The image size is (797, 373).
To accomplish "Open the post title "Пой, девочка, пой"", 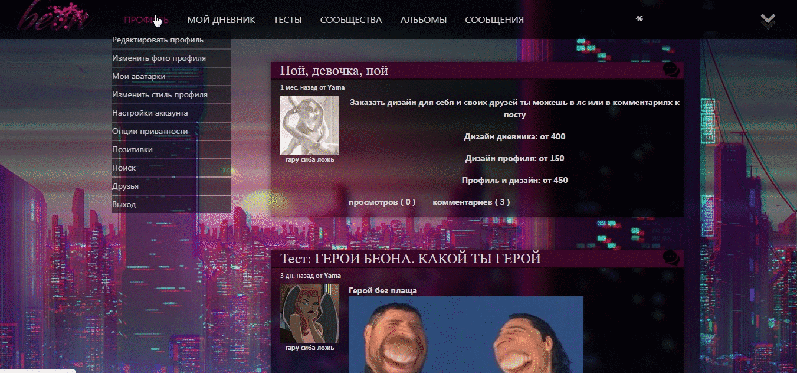I will tap(334, 71).
